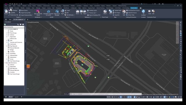Screen dimensions: 186x105
Task: Expand the Point Groups tree node
Action: click(x=7, y=33)
